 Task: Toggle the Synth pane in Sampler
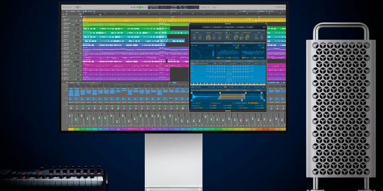(x=205, y=27)
